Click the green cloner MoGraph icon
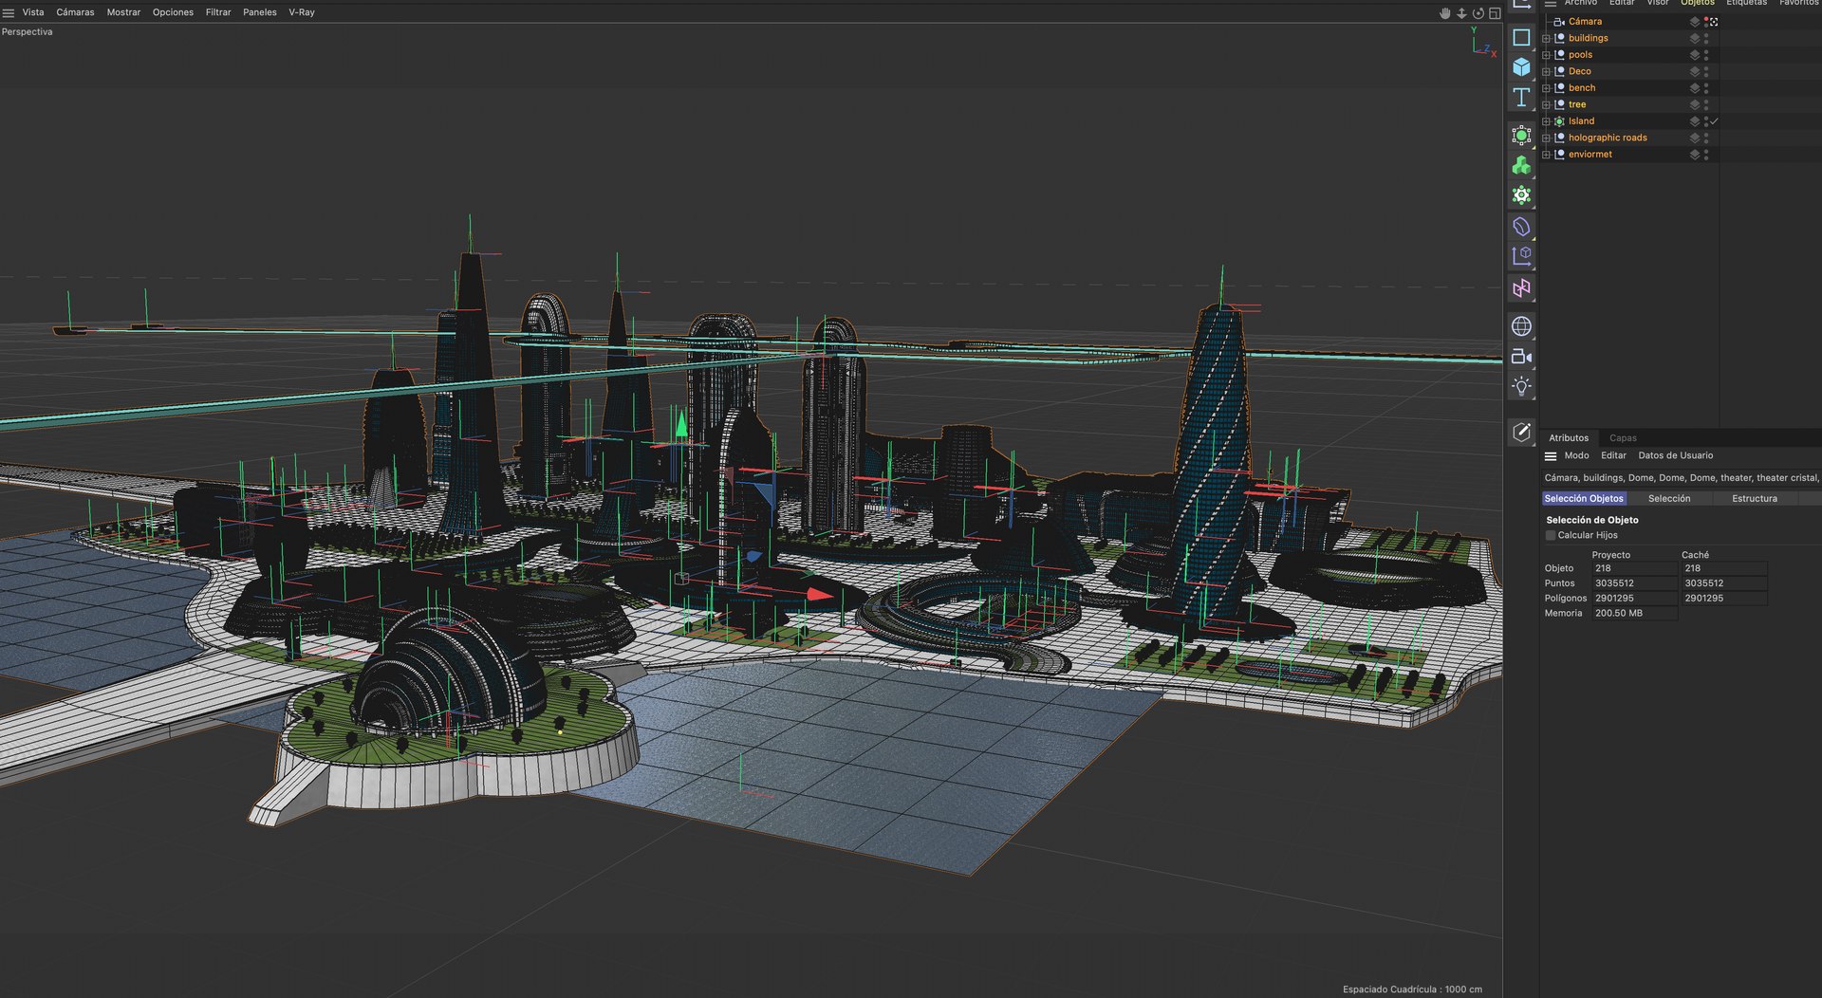The width and height of the screenshot is (1822, 998). [x=1521, y=166]
